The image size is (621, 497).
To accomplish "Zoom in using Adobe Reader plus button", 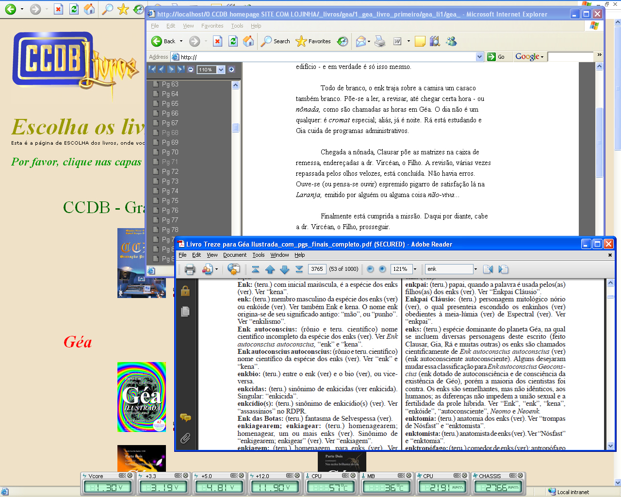I will 382,269.
